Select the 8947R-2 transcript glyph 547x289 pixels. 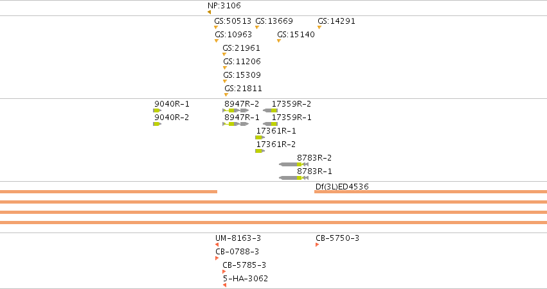point(236,110)
